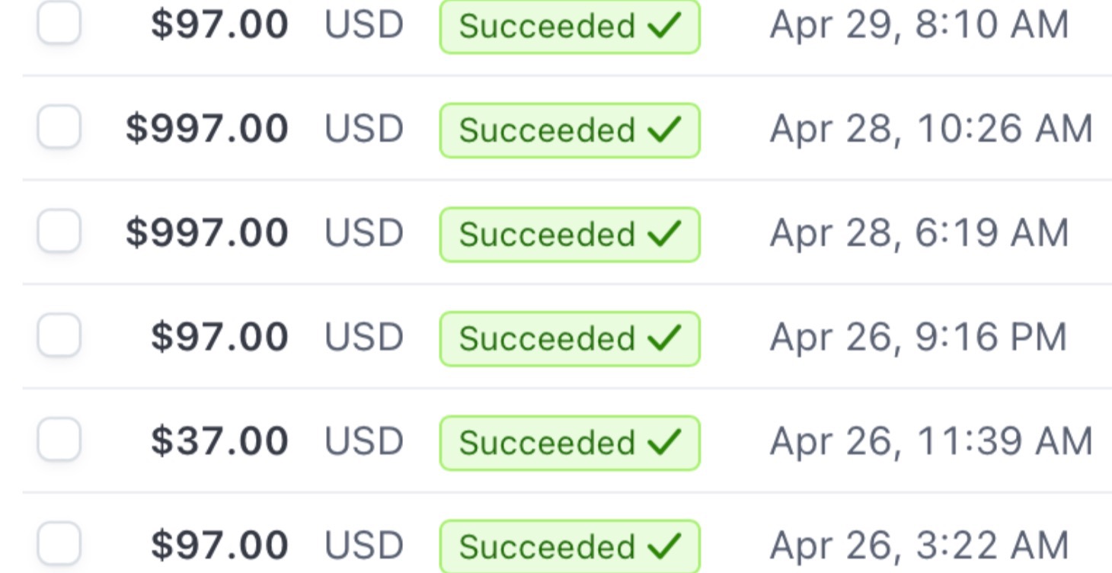This screenshot has height=573, width=1112.
Task: Click the Succeeded badge on the 3:22 AM payment
Action: [x=569, y=546]
